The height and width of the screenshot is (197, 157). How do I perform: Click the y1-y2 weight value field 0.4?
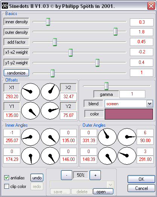coord(142,62)
